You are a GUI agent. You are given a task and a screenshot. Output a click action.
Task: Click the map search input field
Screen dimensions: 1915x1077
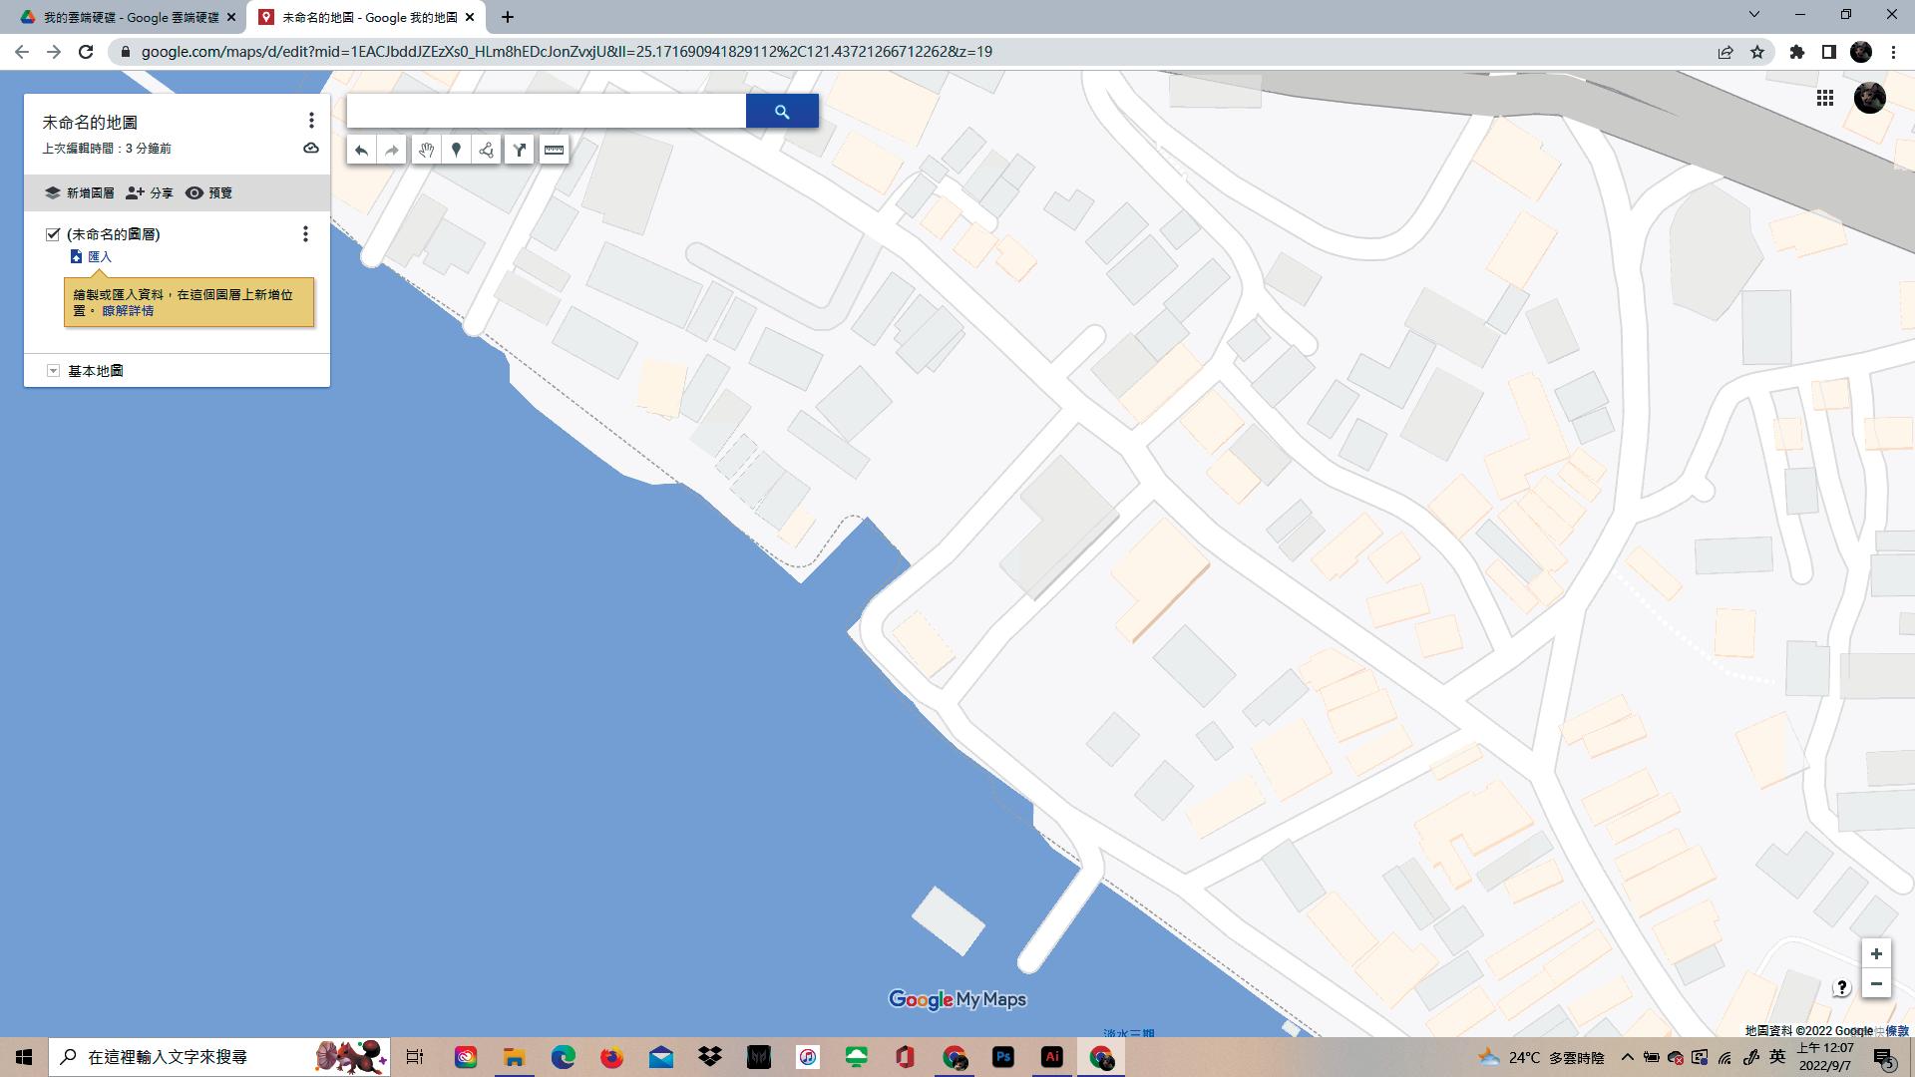546,112
